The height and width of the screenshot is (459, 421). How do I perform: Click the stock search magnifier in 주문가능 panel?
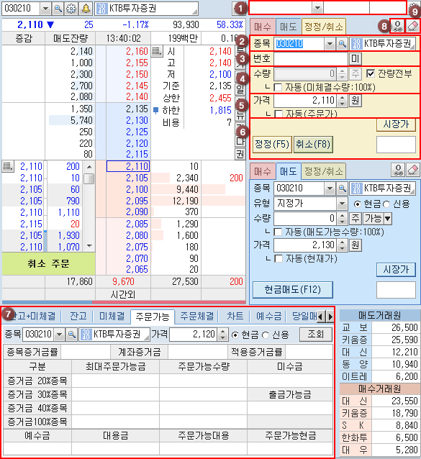coord(71,334)
